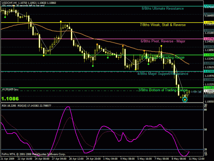Image resolution: width=214 pixels, height=161 pixels.
Task: Click the yellow 1.15967 price tag
Action: coord(209,22)
